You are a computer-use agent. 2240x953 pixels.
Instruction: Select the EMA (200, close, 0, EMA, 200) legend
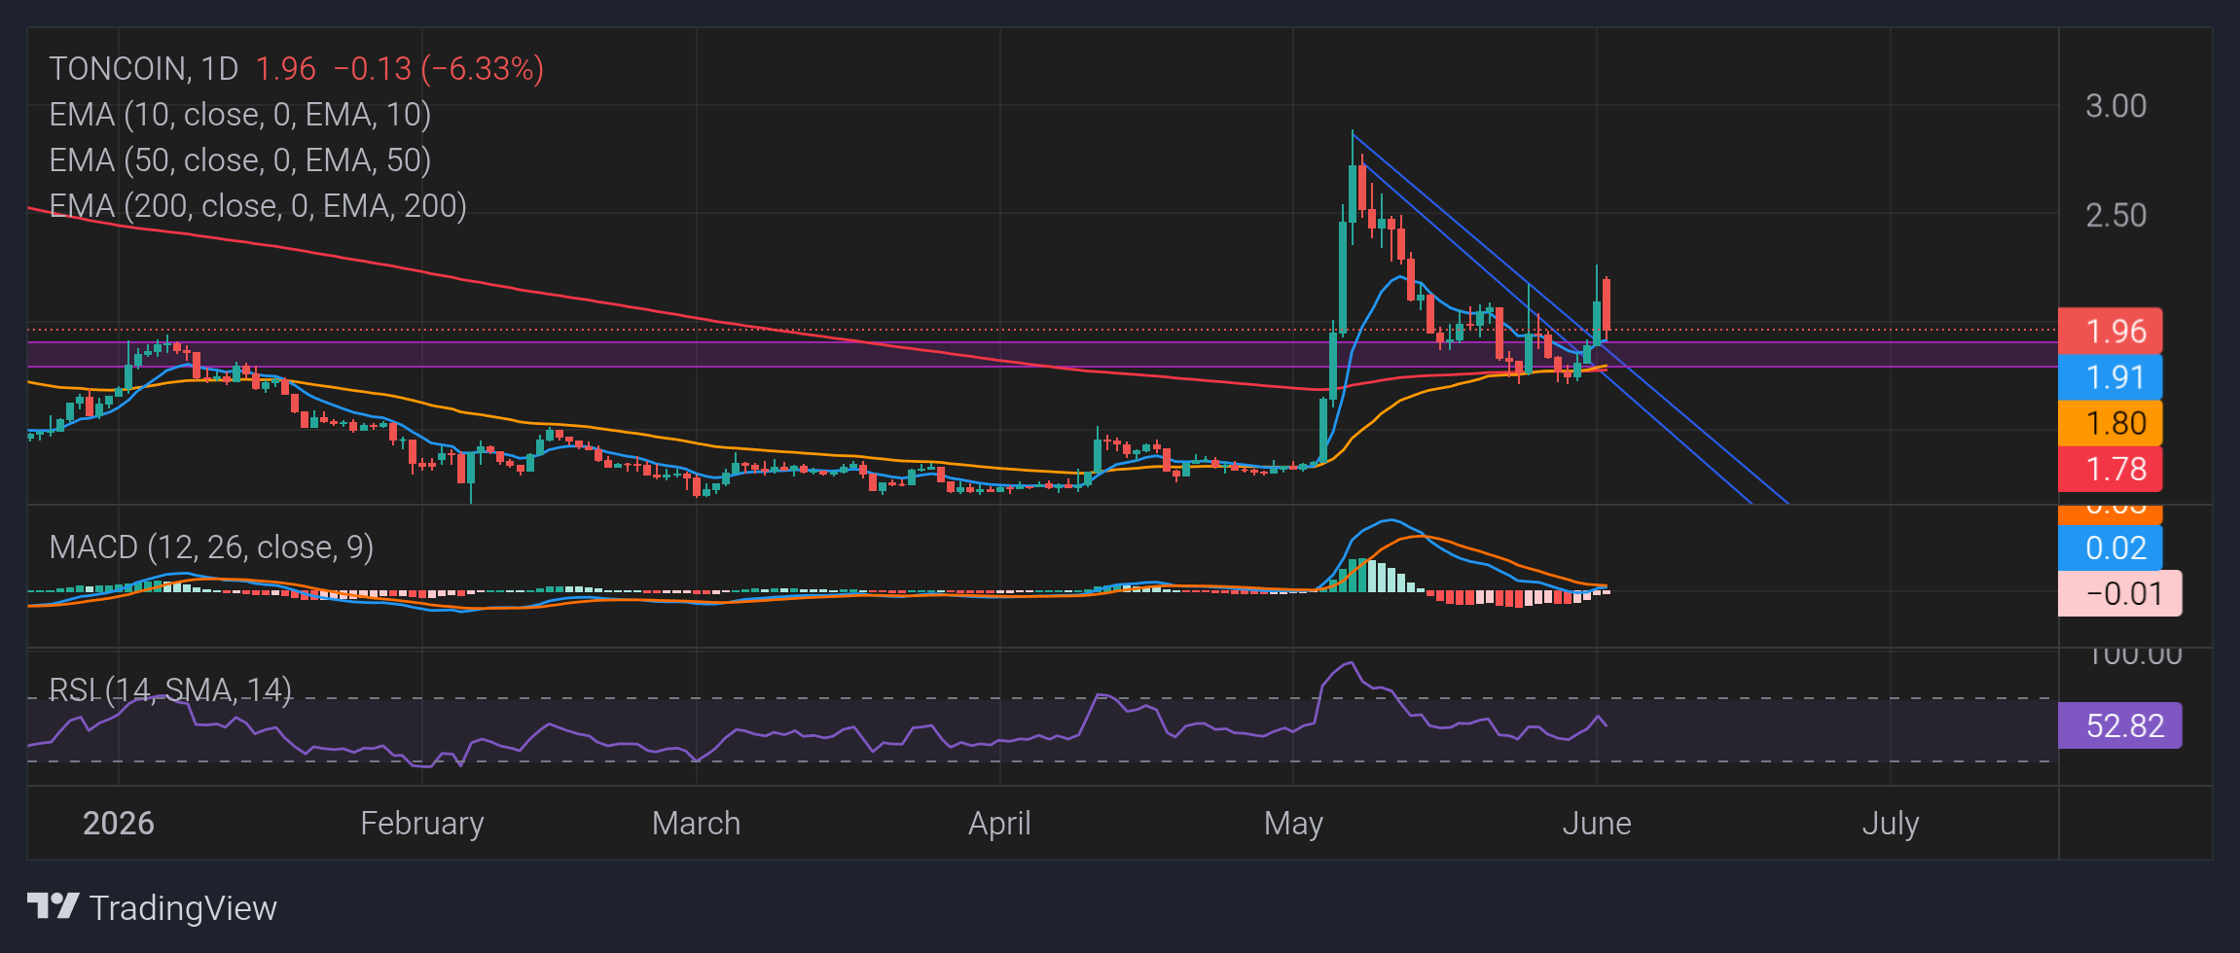[x=258, y=206]
